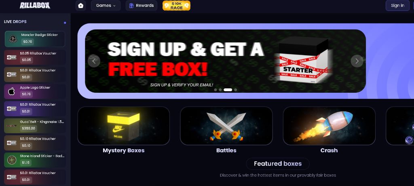The width and height of the screenshot is (414, 186).
Task: Open the Battles crossed swords tile
Action: (226, 126)
